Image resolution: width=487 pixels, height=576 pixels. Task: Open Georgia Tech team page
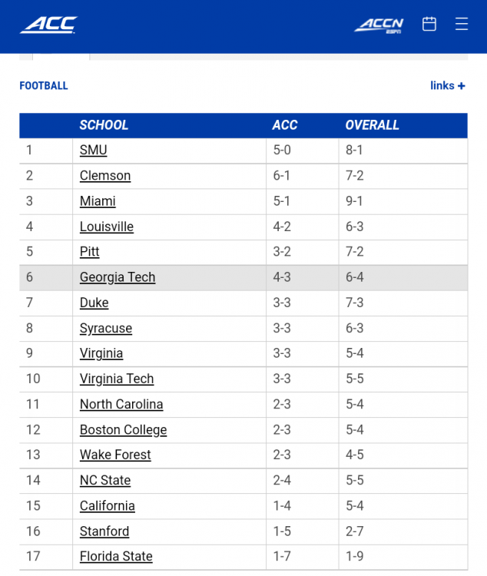tap(118, 277)
